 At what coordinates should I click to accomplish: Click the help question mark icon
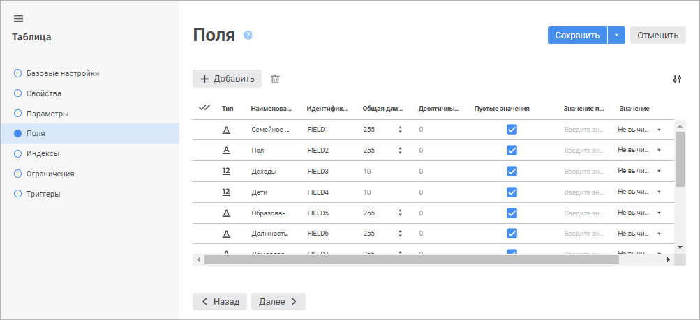tap(248, 36)
